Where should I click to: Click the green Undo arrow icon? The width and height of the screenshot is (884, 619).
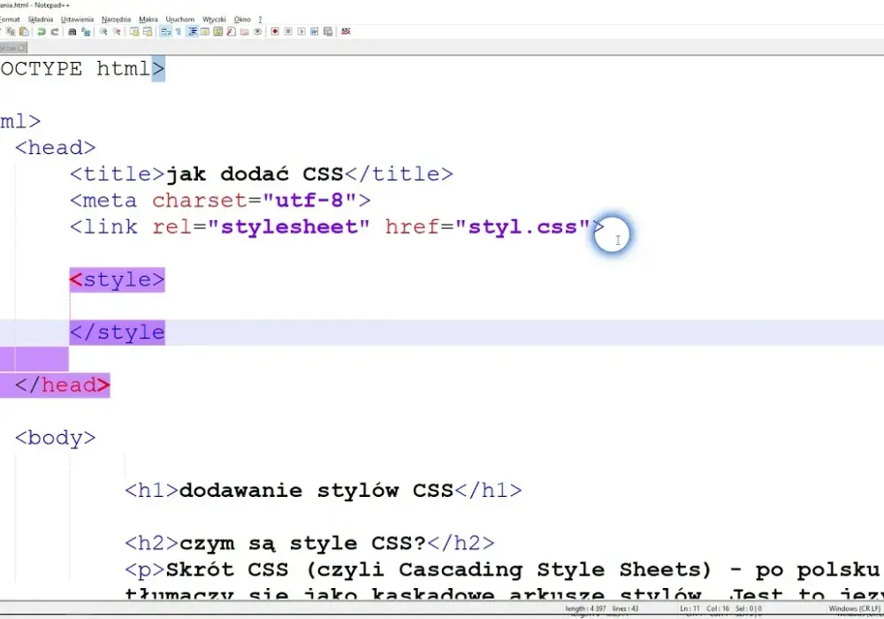pyautogui.click(x=42, y=32)
